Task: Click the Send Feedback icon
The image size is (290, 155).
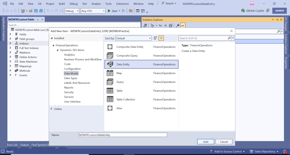Action: point(268,10)
